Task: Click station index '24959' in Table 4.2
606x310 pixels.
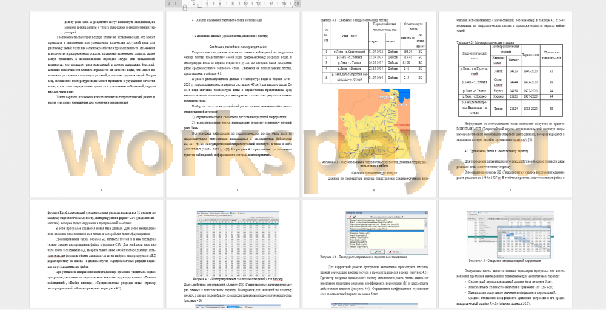Action: click(x=514, y=92)
